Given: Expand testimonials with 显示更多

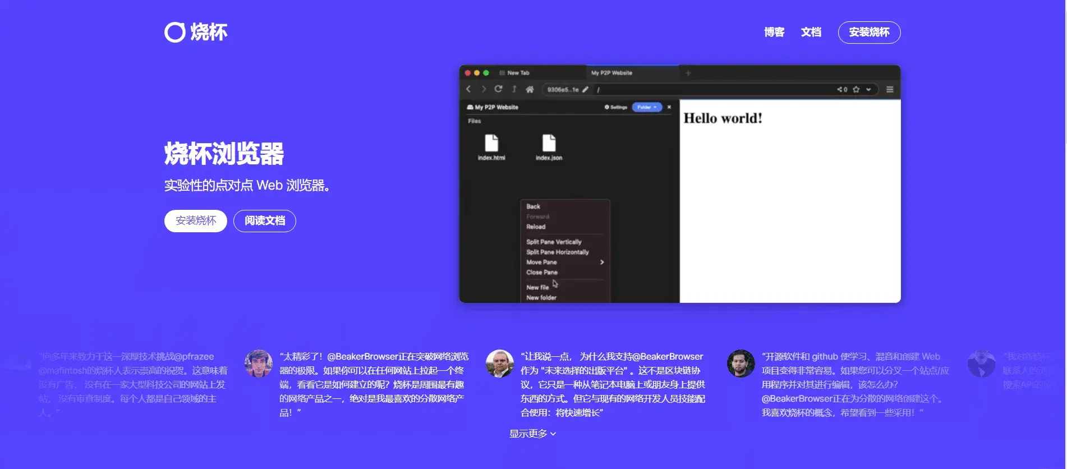Looking at the screenshot, I should tap(532, 434).
